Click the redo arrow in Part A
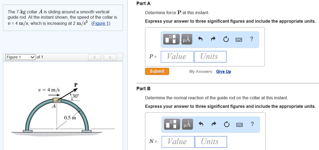 tap(213, 40)
